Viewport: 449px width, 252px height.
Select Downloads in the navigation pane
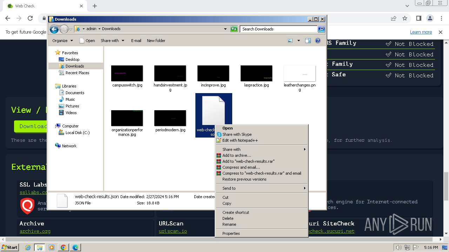(x=75, y=66)
